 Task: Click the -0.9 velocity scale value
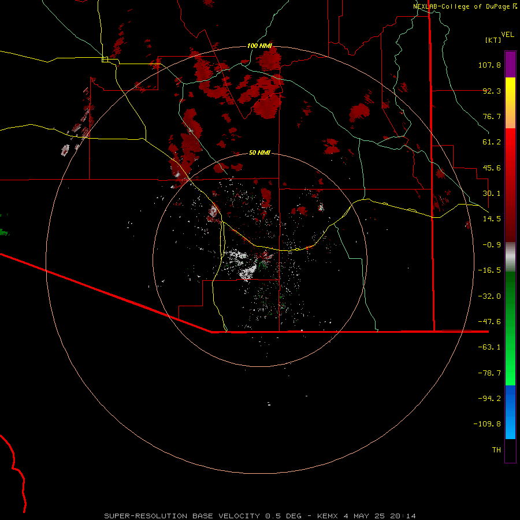point(492,245)
